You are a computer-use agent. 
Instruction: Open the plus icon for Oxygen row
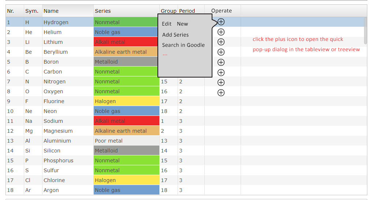click(x=221, y=93)
